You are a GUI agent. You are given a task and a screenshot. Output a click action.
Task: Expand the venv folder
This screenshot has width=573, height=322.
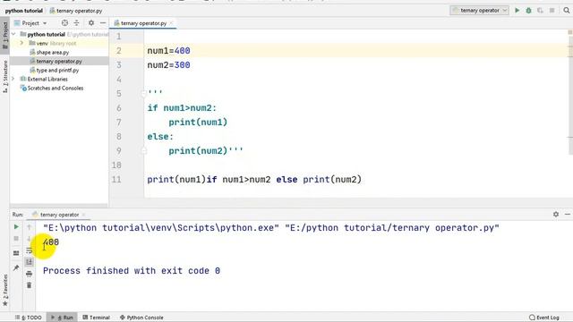[x=21, y=43]
